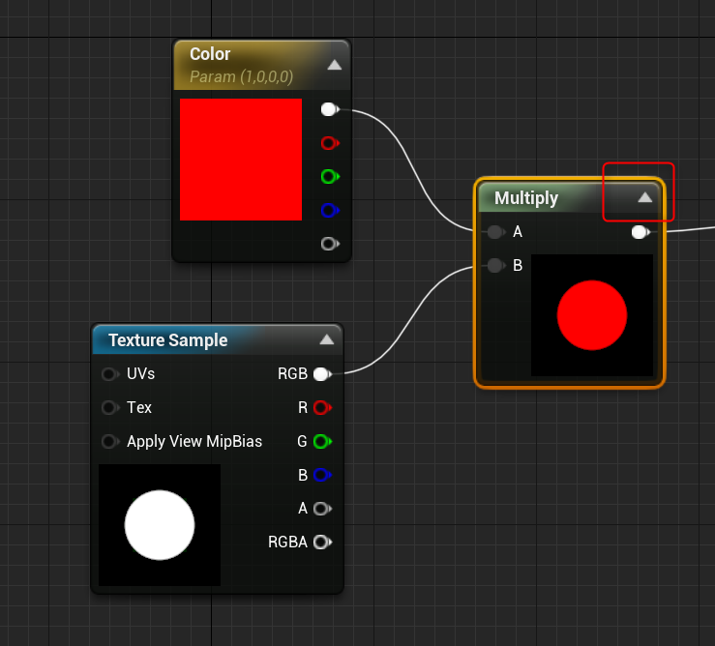
Task: Collapse the Multiply node preview arrow
Action: click(644, 197)
